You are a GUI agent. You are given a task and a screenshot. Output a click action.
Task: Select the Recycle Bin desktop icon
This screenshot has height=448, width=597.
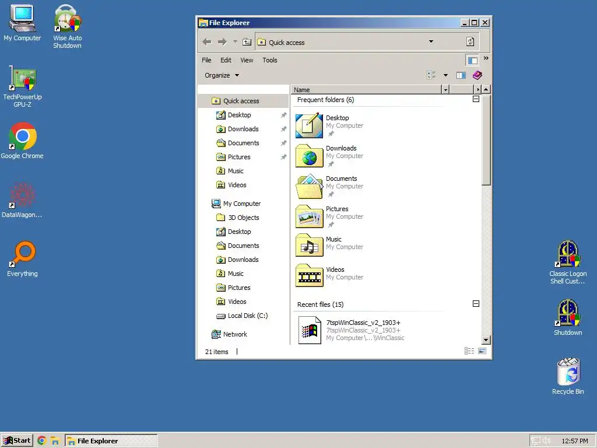tap(568, 376)
